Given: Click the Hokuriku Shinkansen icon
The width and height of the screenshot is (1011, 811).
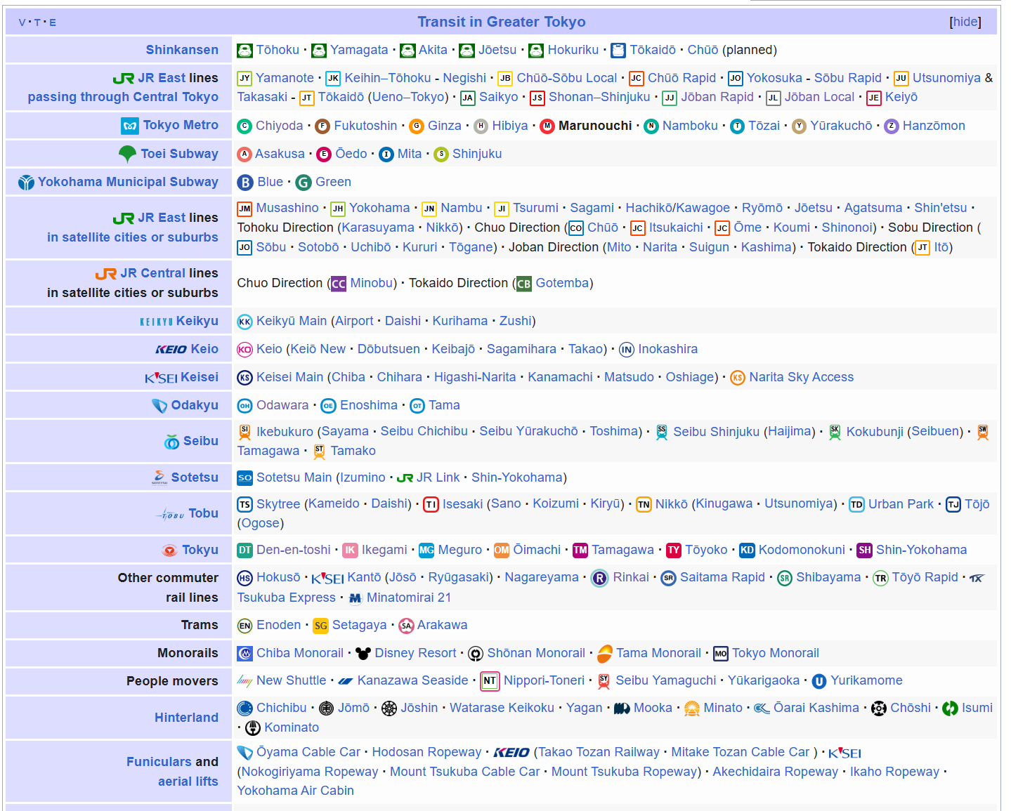Looking at the screenshot, I should point(536,51).
